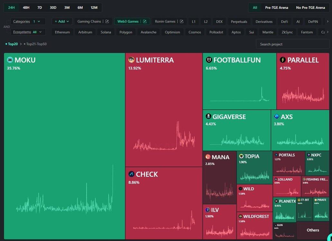Click the LUMITERRA avatar icon
The width and height of the screenshot is (332, 241).
[x=131, y=60]
